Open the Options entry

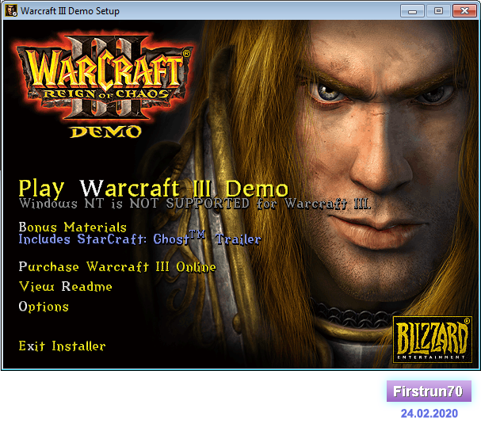[x=44, y=307]
